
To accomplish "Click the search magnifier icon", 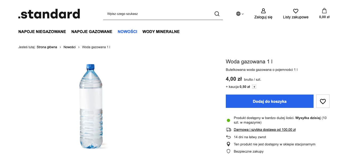I will (x=217, y=14).
